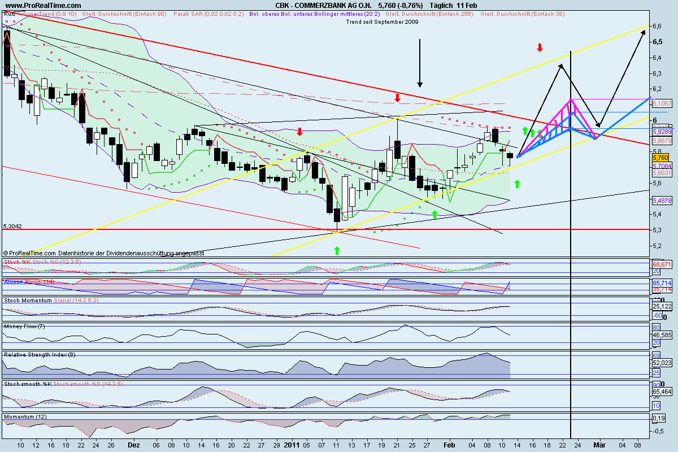Click the orange 5,760 current price tag

coord(660,158)
